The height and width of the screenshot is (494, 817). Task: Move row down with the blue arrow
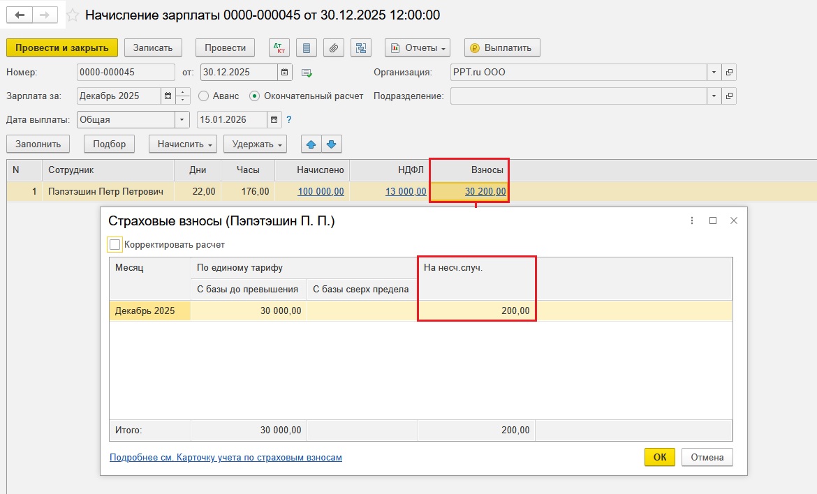tap(331, 144)
